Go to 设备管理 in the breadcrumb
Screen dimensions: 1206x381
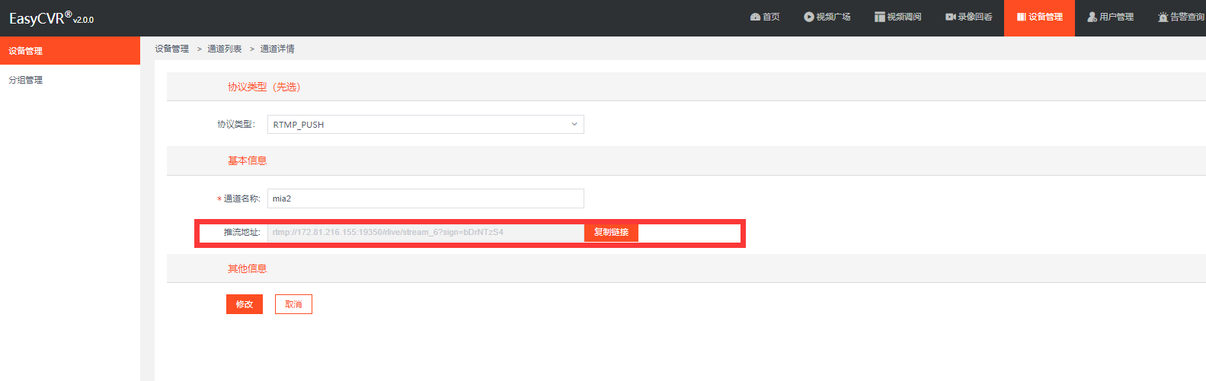(x=171, y=49)
